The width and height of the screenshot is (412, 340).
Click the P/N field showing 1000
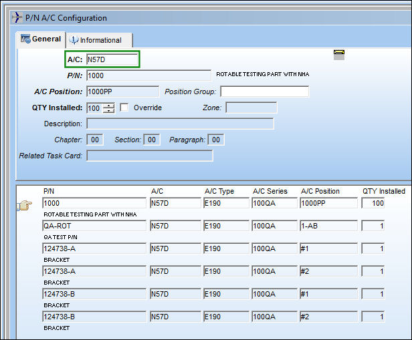click(148, 75)
